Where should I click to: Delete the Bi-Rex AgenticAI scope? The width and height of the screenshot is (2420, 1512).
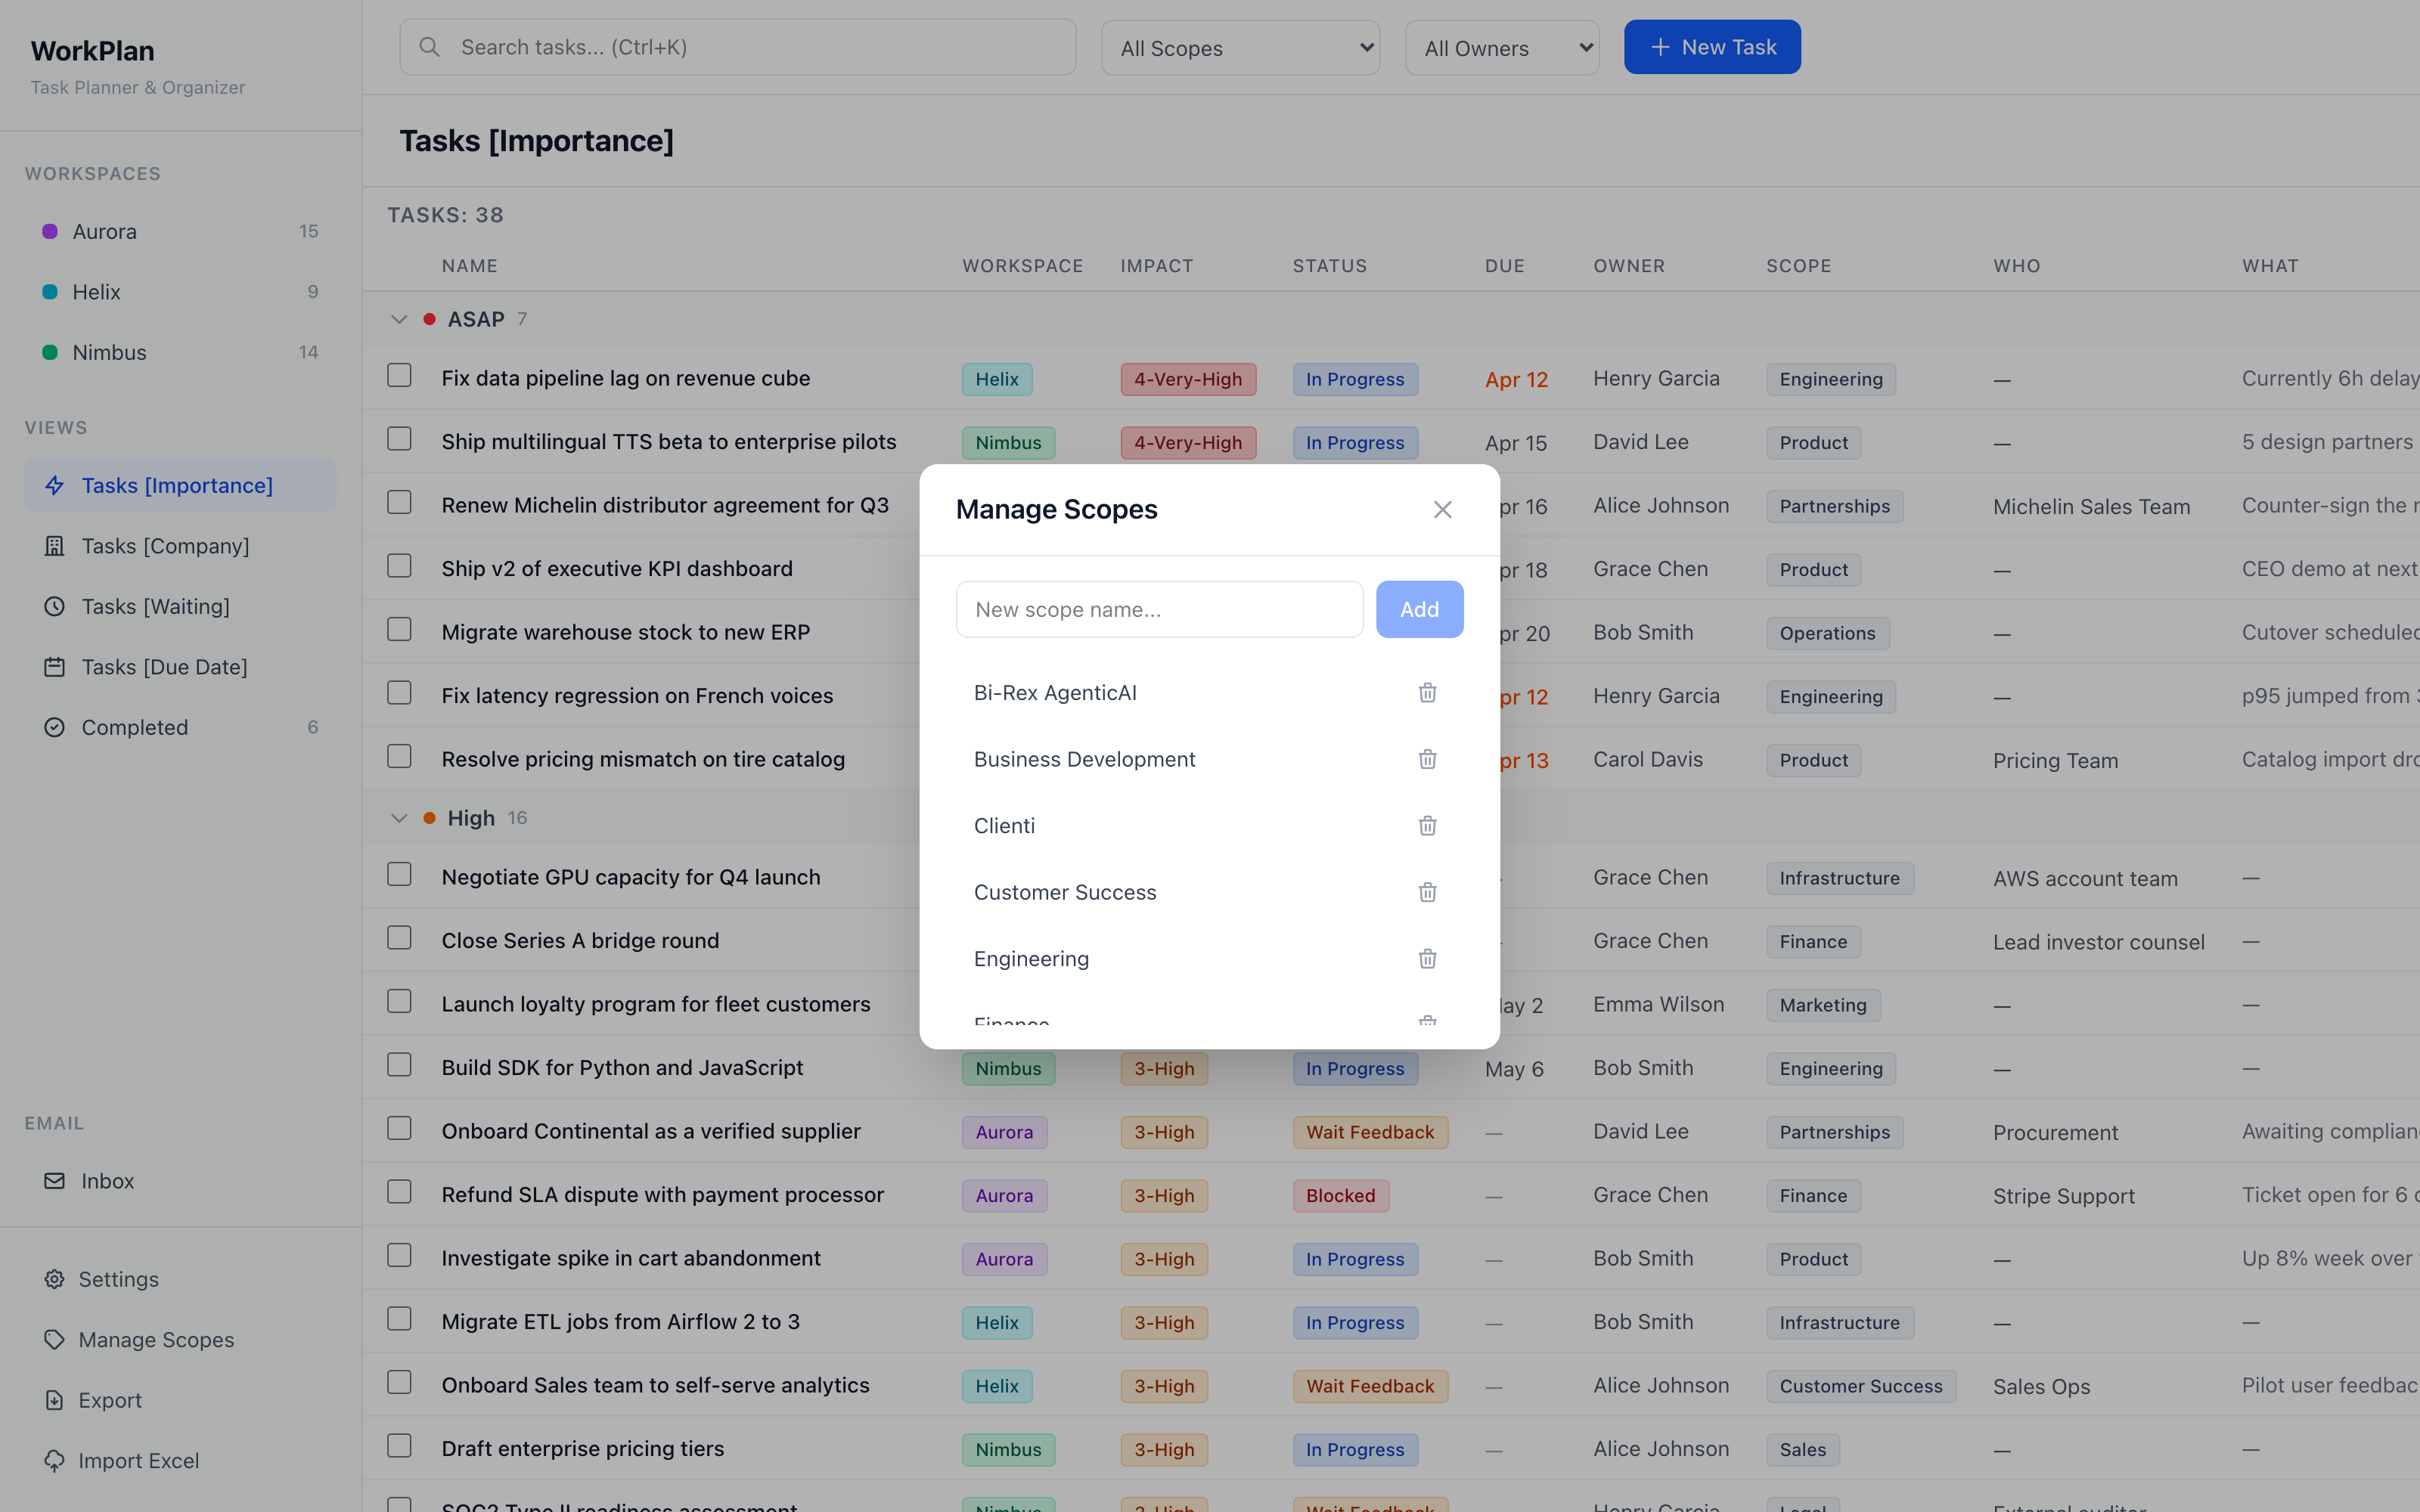pyautogui.click(x=1427, y=692)
